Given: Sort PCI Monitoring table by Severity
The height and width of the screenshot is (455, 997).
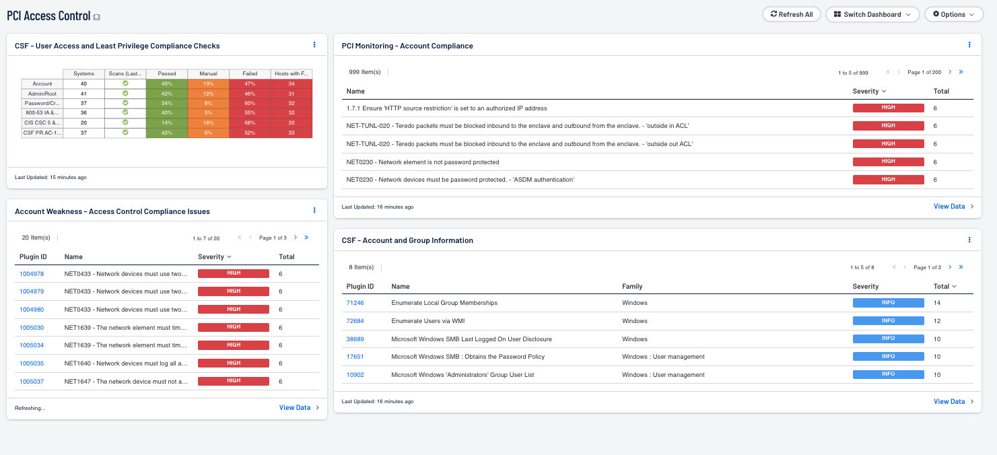Looking at the screenshot, I should [869, 91].
